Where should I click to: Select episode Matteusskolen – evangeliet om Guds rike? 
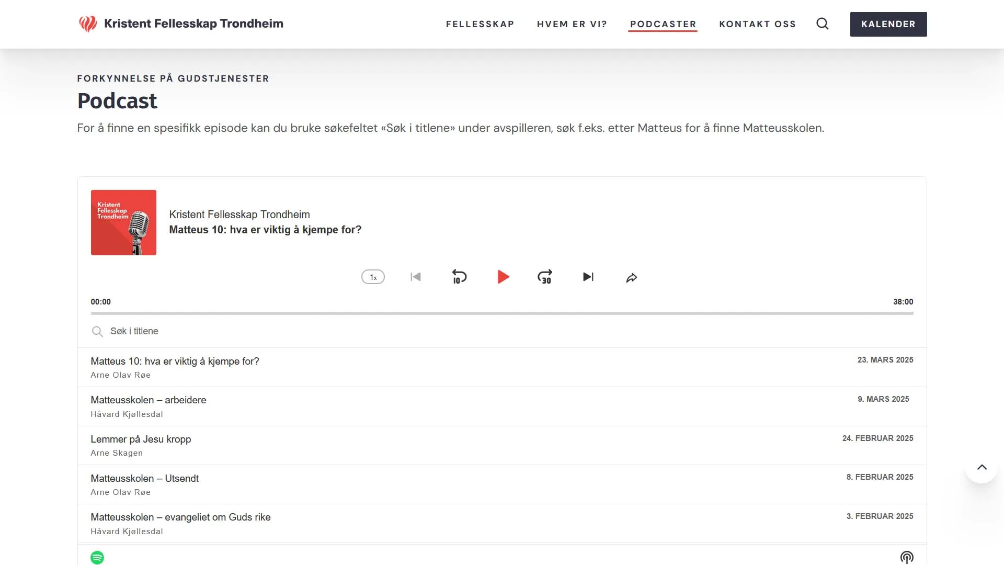point(502,524)
